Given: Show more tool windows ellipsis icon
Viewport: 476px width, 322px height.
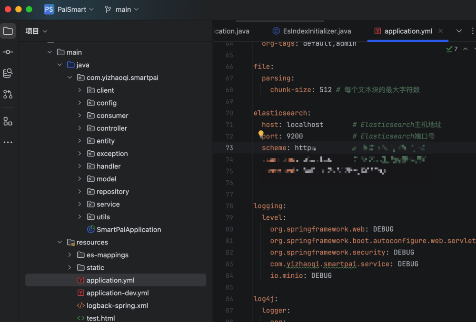Looking at the screenshot, I should (x=8, y=142).
